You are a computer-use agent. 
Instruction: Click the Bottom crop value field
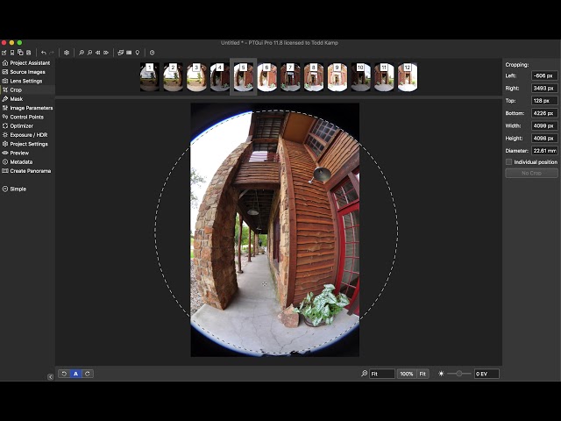[544, 113]
